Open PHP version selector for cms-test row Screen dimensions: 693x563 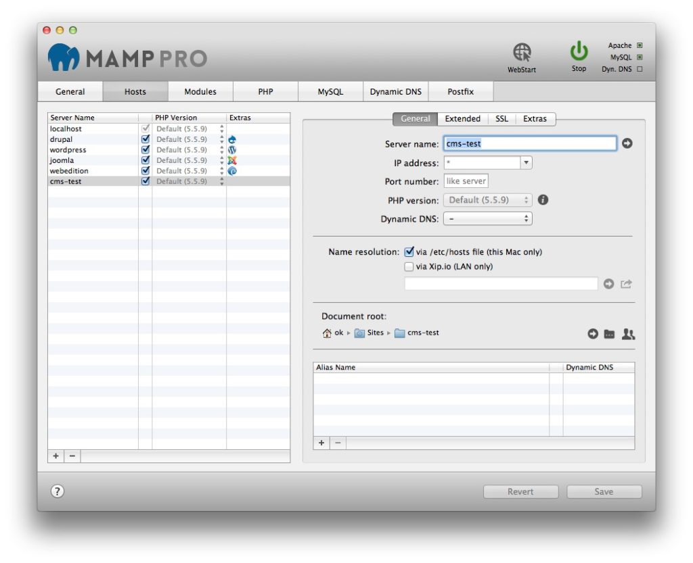[x=222, y=181]
